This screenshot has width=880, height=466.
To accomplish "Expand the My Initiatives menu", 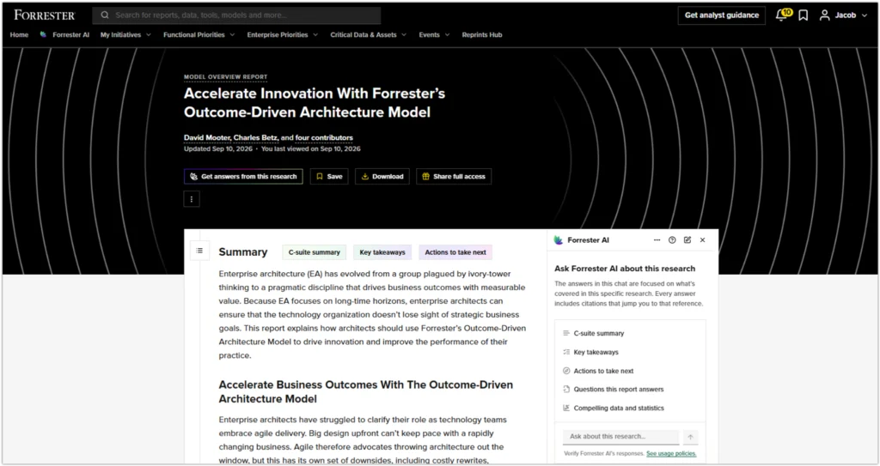I will [x=125, y=35].
